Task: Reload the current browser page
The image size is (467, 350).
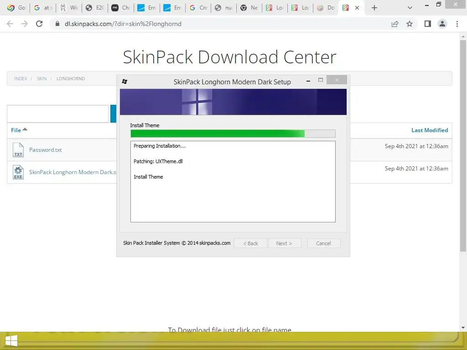Action: (39, 24)
